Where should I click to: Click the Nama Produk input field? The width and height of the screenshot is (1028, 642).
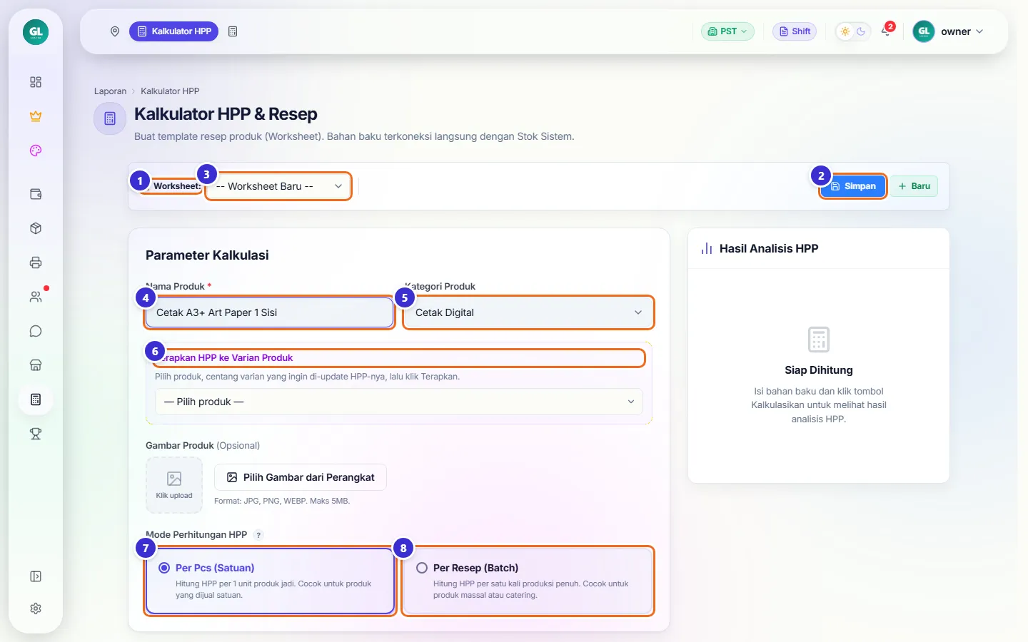[x=270, y=312]
